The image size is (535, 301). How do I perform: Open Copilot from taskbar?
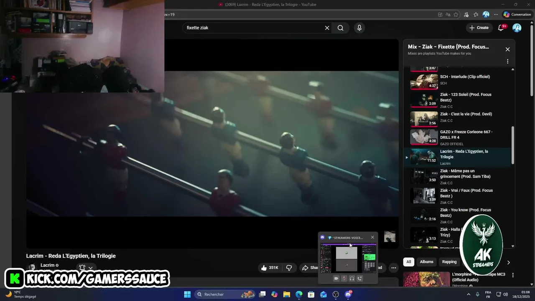274,294
